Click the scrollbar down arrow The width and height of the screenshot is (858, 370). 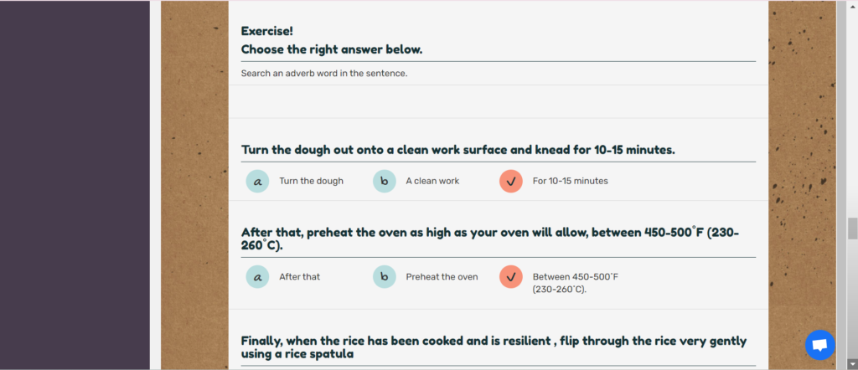click(x=852, y=363)
